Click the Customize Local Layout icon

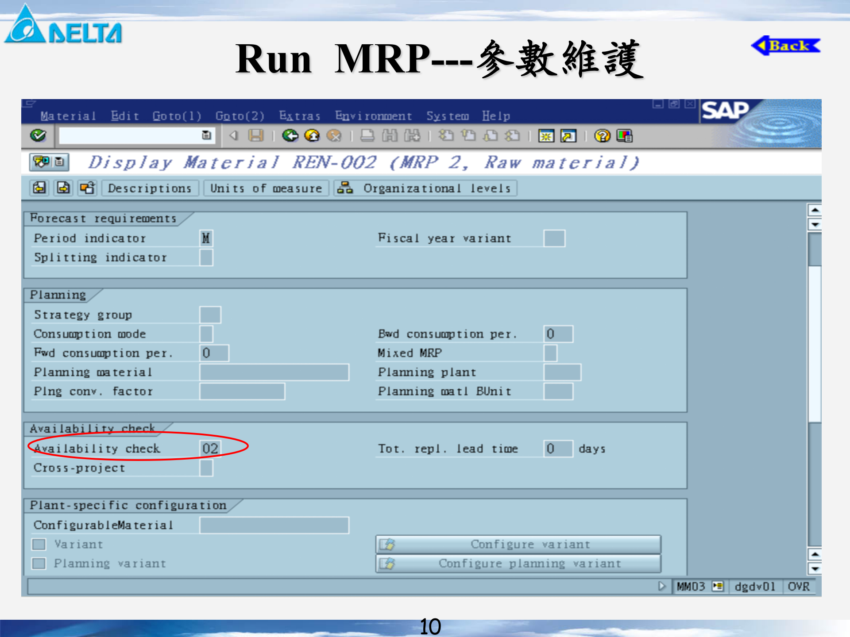click(x=625, y=136)
